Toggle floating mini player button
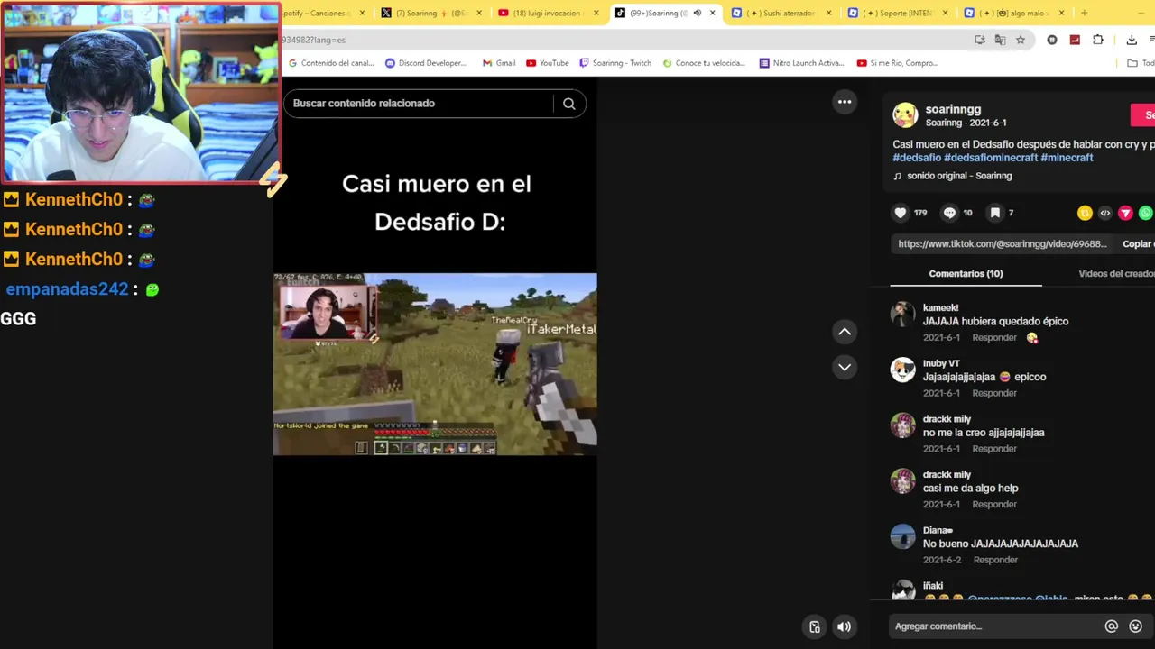This screenshot has height=649, width=1155. tap(815, 627)
